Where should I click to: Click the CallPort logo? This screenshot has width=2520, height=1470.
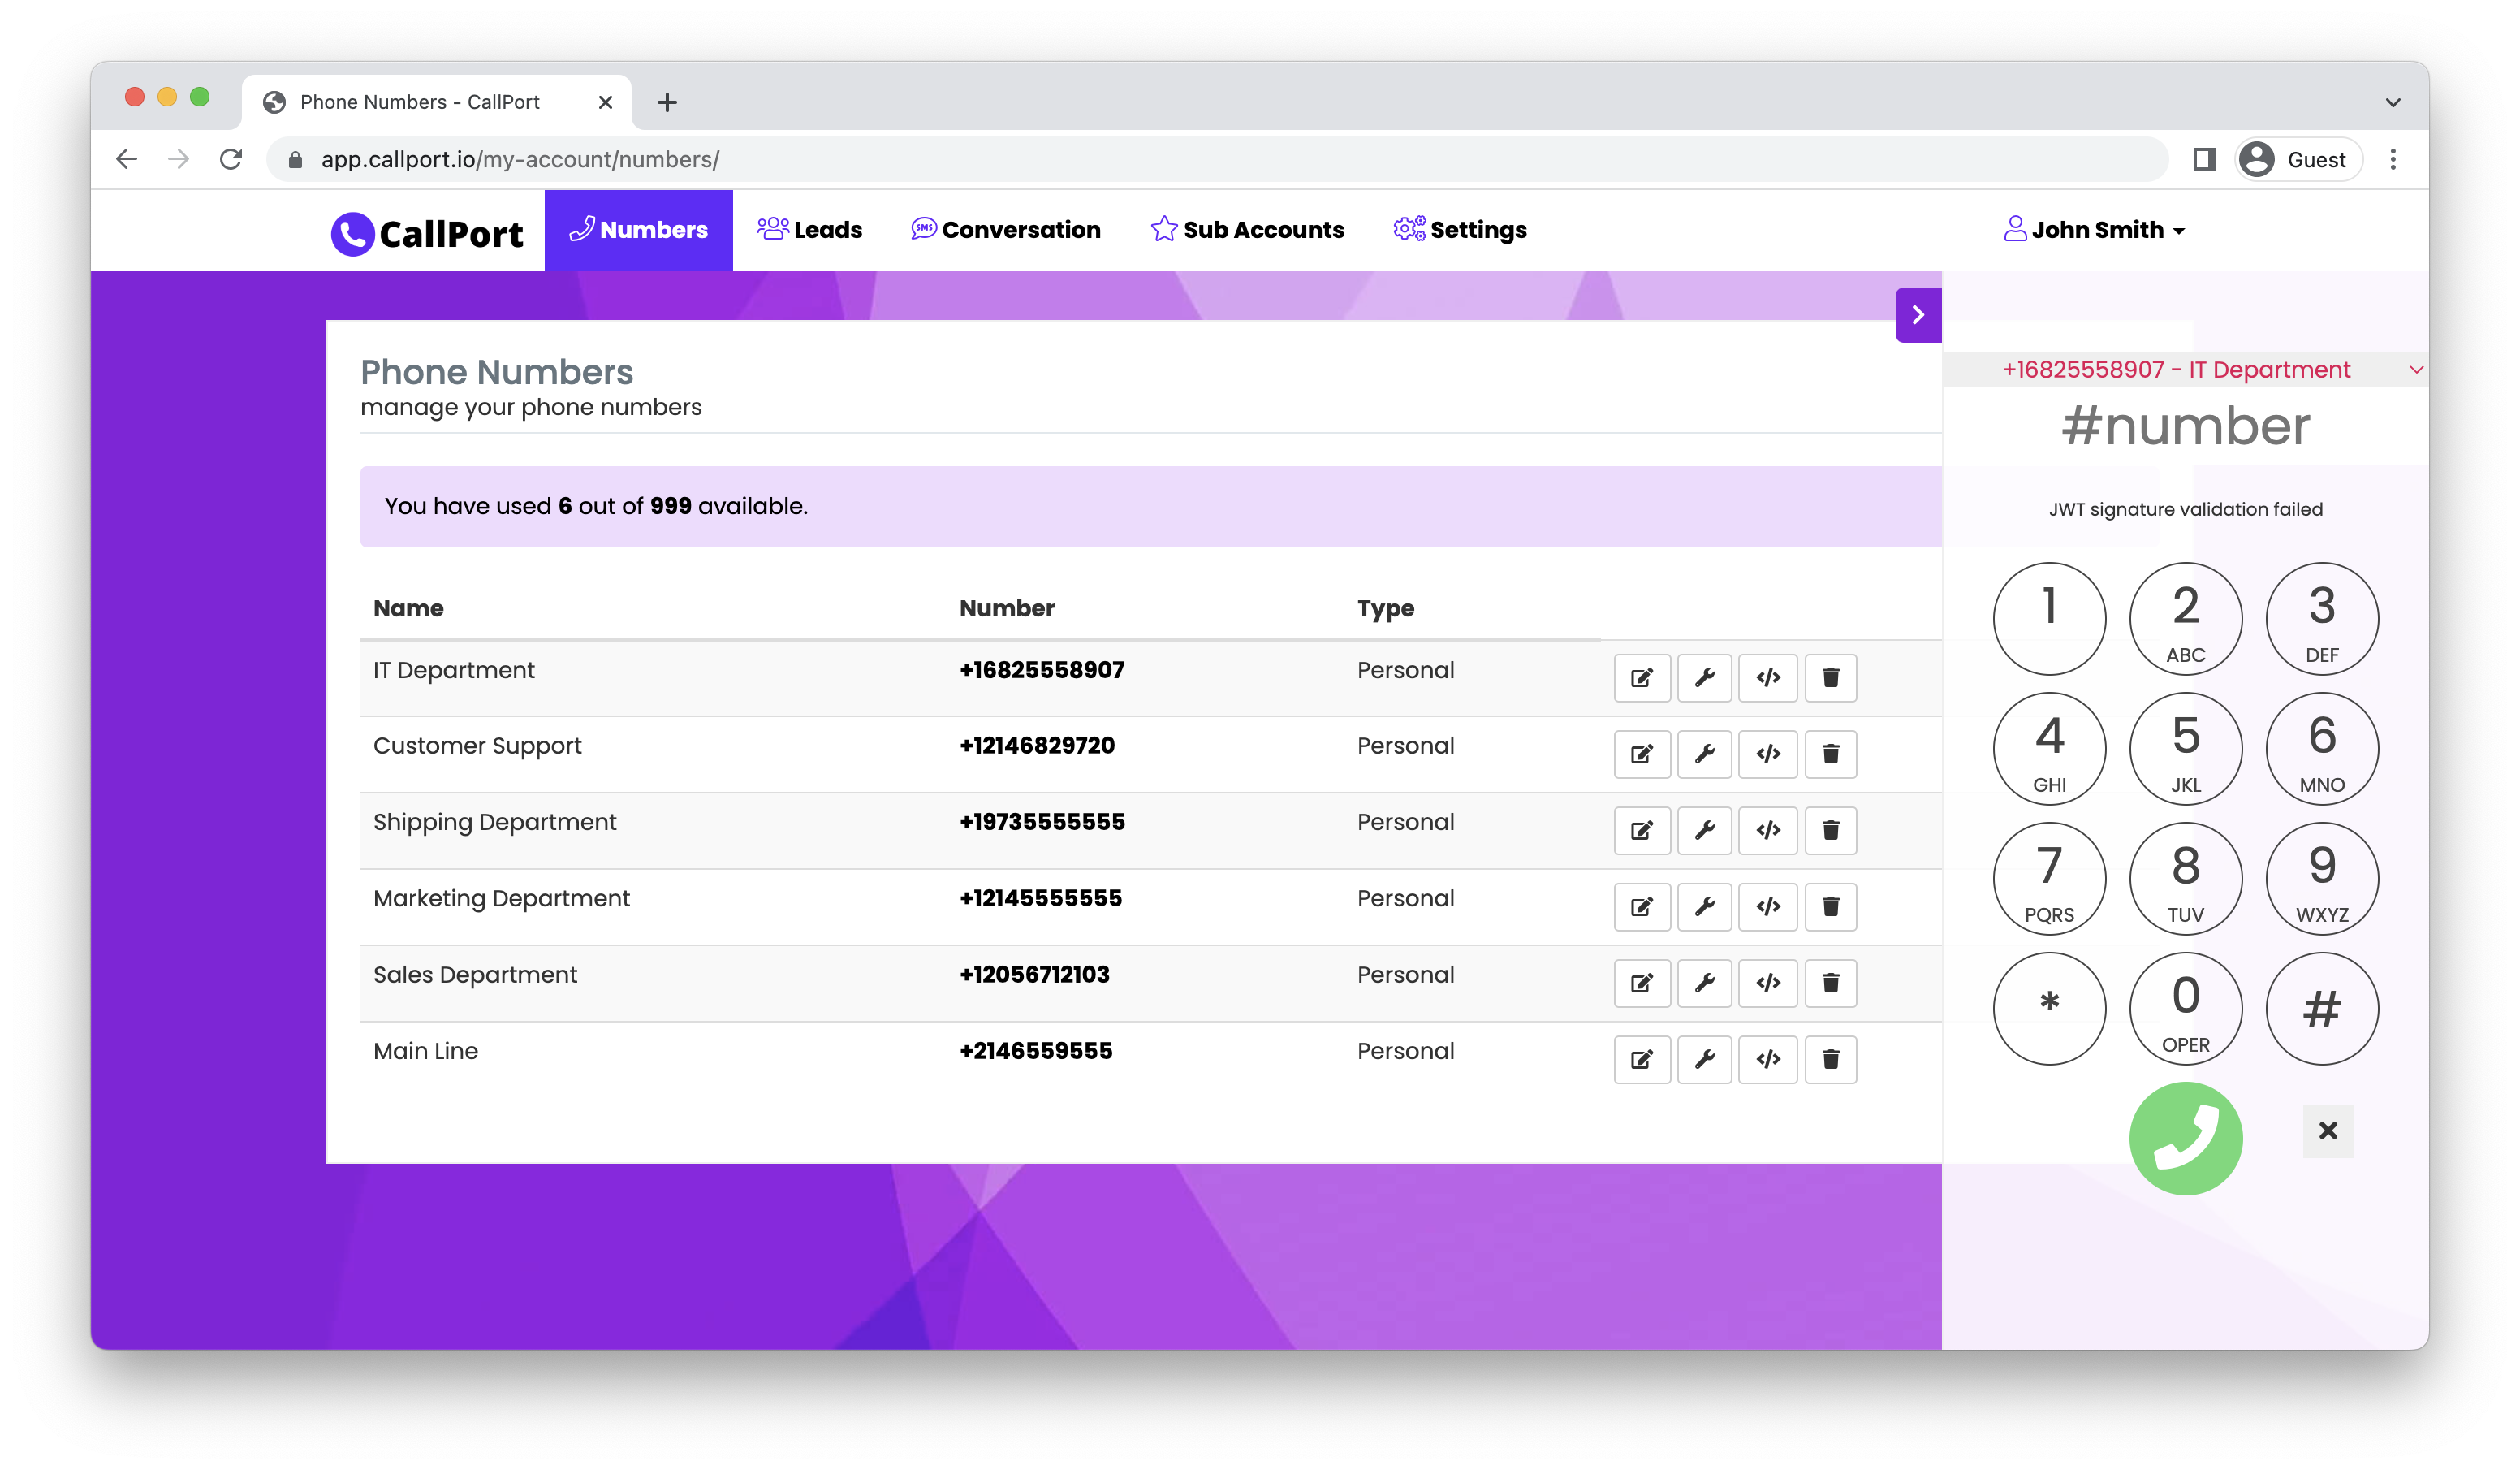[x=427, y=232]
